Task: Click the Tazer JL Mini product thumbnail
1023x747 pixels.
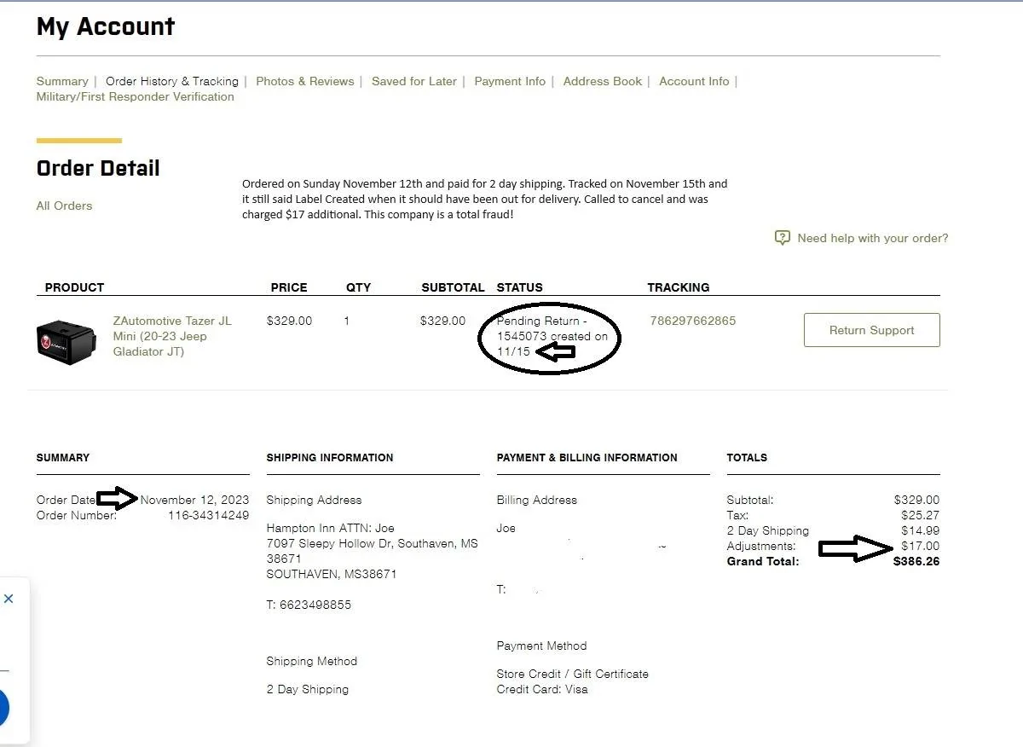Action: click(66, 342)
